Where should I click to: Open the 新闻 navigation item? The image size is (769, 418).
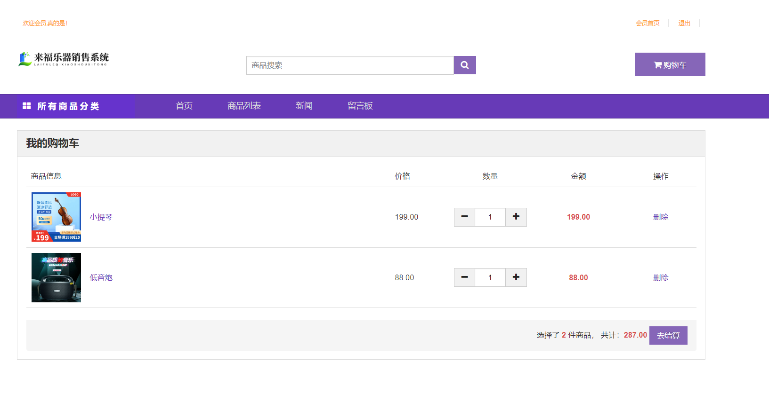[304, 106]
